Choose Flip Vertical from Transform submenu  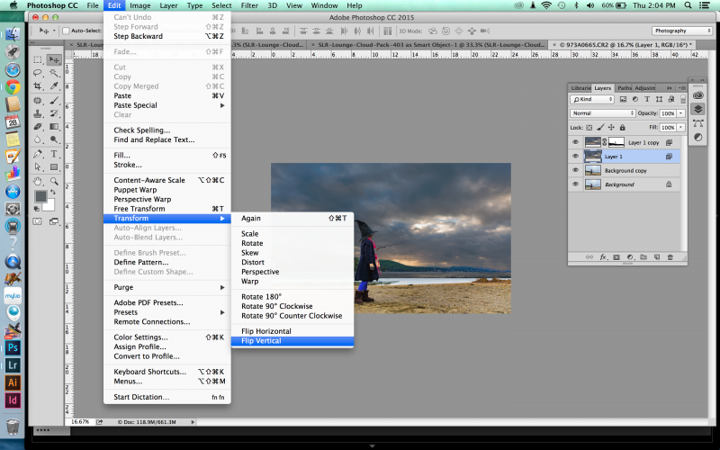[x=292, y=341]
